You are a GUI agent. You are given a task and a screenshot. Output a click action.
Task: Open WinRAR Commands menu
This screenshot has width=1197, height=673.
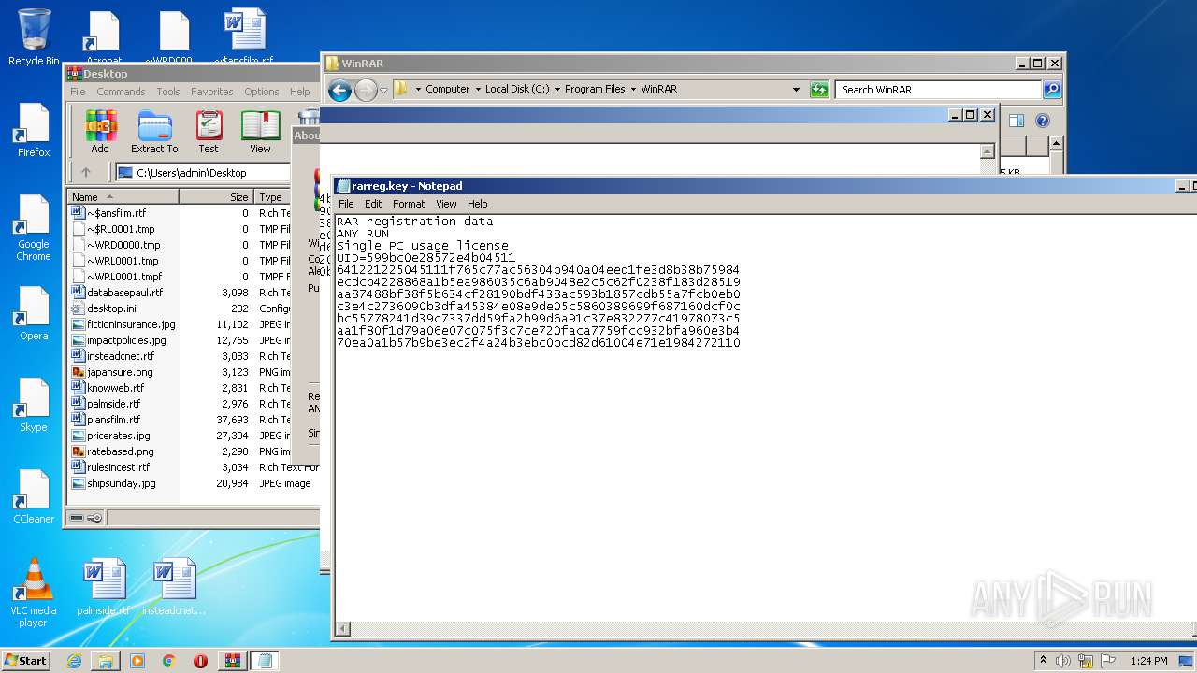(x=121, y=92)
